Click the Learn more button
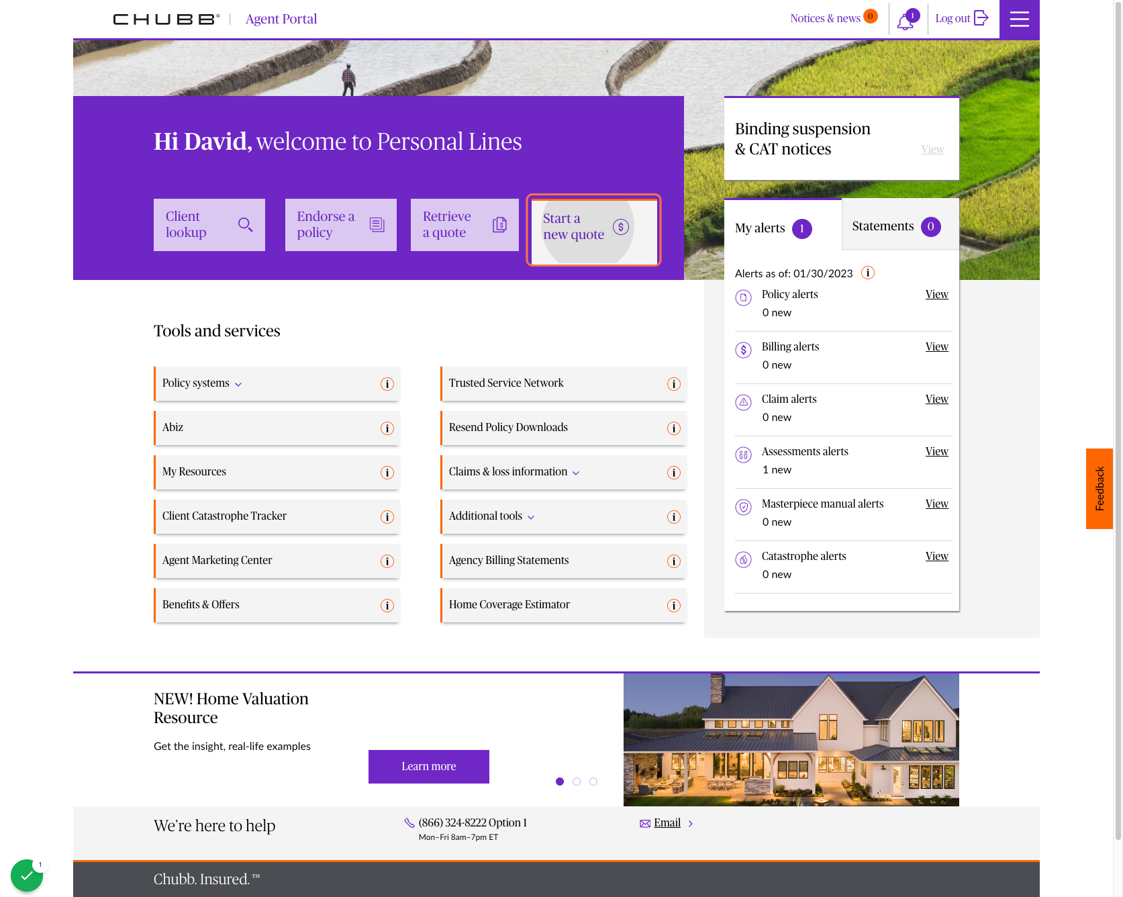Viewport: 1123px width, 897px height. click(x=428, y=766)
